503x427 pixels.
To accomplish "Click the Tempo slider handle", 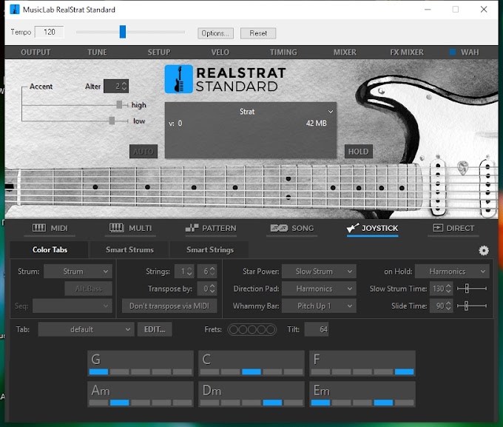I will coord(123,32).
